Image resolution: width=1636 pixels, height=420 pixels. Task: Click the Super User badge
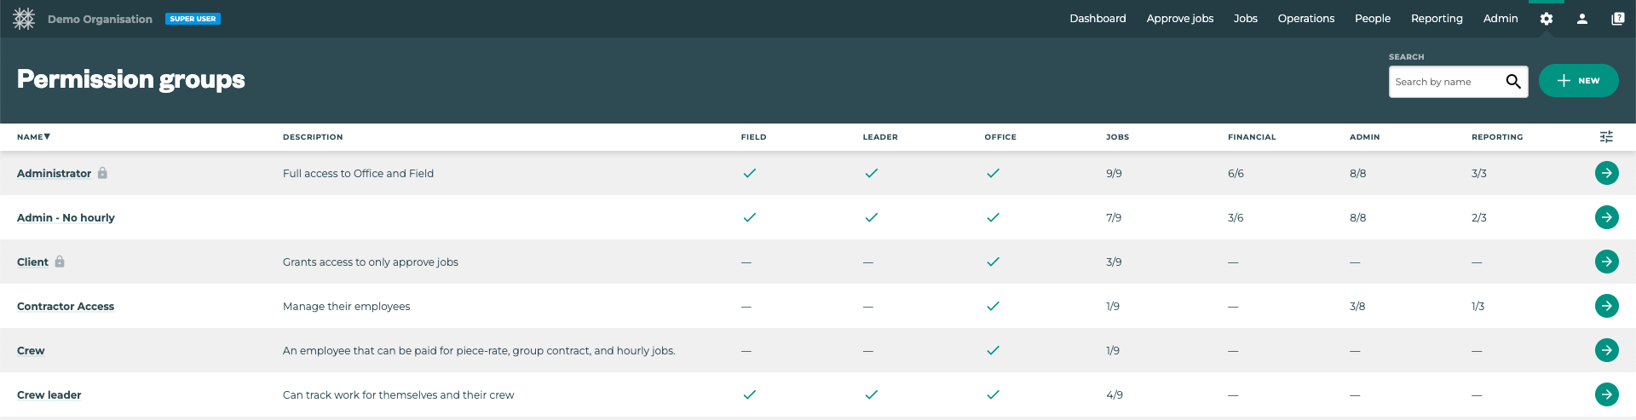[193, 19]
